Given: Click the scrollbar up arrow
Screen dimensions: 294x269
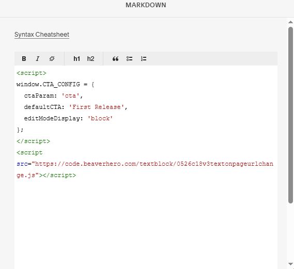Looking at the screenshot, I should tap(290, 22).
